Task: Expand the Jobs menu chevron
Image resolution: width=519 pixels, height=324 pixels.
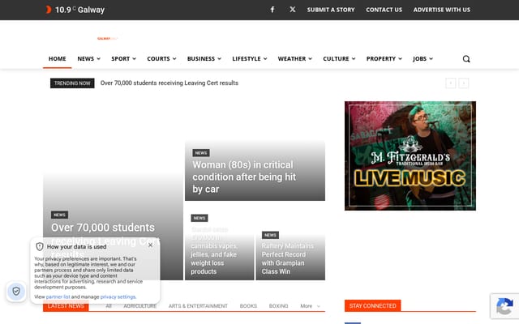Action: (x=431, y=59)
